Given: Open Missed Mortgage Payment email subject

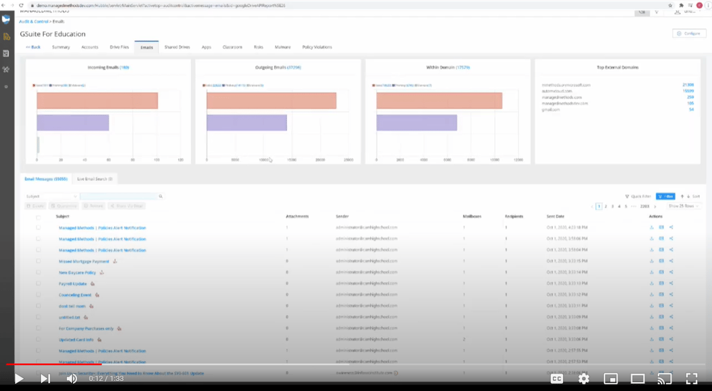Looking at the screenshot, I should pyautogui.click(x=84, y=261).
